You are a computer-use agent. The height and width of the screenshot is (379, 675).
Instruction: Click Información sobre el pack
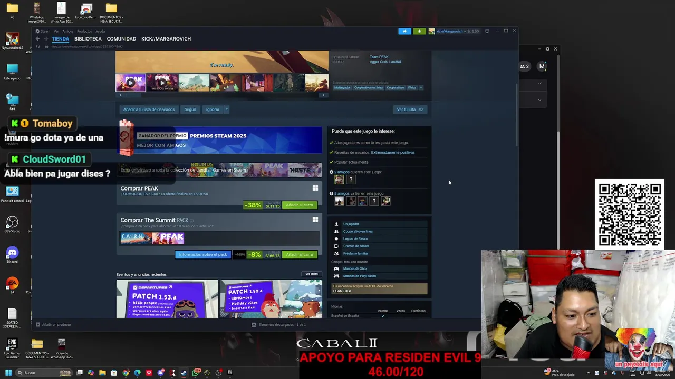coord(203,255)
